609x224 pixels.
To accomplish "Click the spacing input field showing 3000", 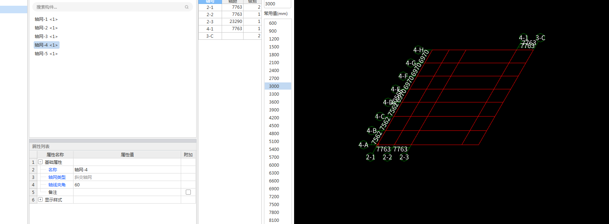I will pyautogui.click(x=277, y=4).
